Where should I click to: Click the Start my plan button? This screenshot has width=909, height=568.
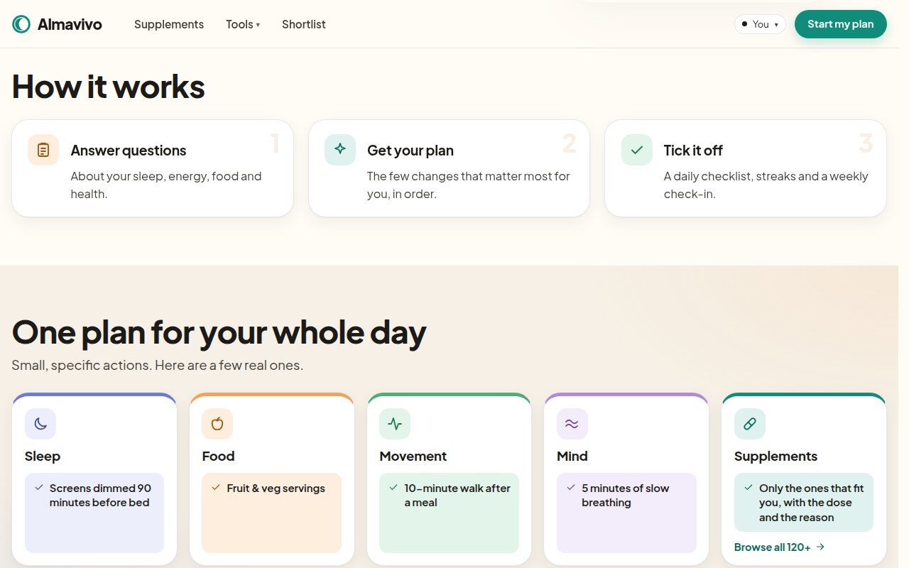[841, 24]
